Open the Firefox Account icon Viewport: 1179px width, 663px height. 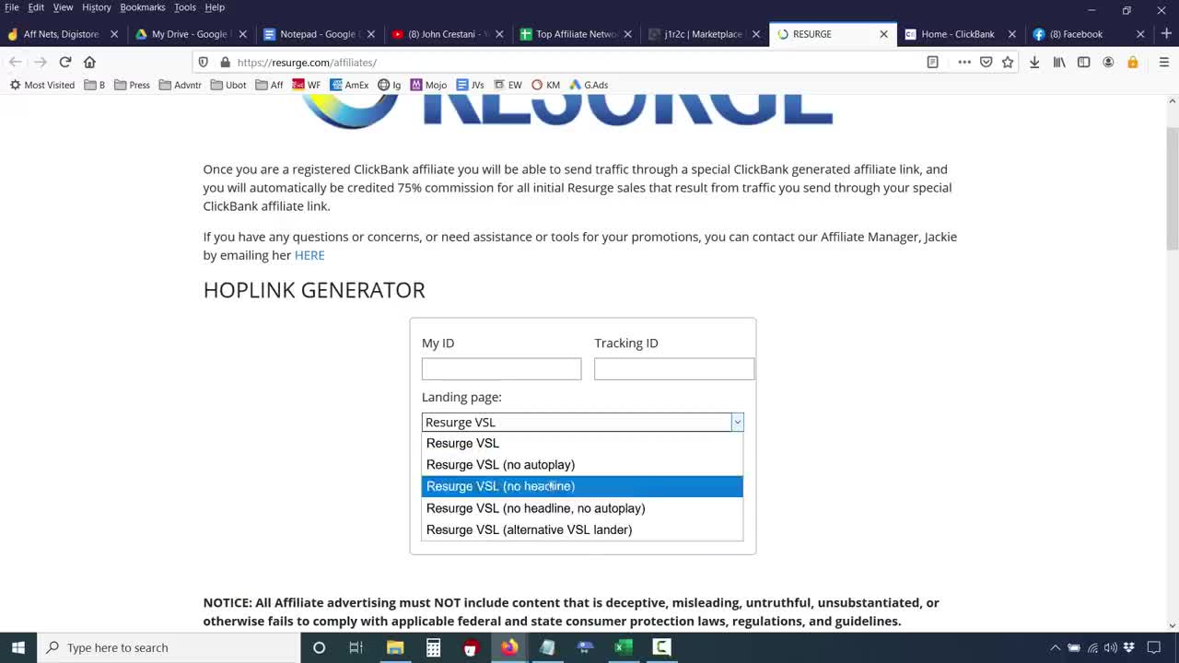click(x=1108, y=62)
